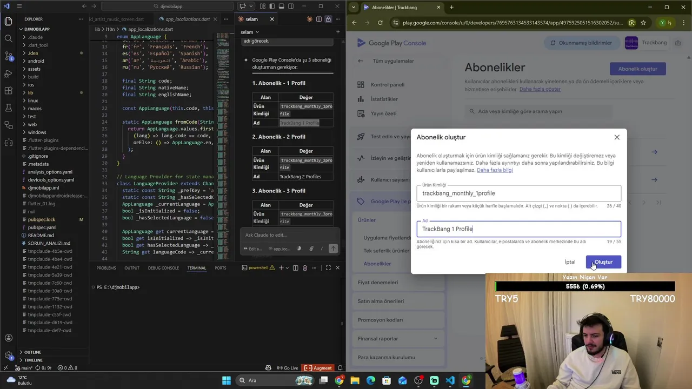Image resolution: width=692 pixels, height=389 pixels.
Task: Click the Augment status bar item
Action: coord(318,368)
